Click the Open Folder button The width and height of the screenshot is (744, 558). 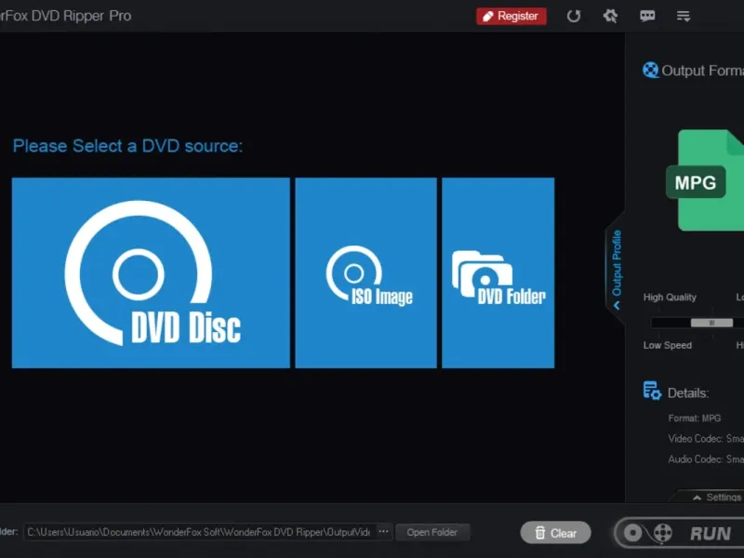pyautogui.click(x=432, y=532)
